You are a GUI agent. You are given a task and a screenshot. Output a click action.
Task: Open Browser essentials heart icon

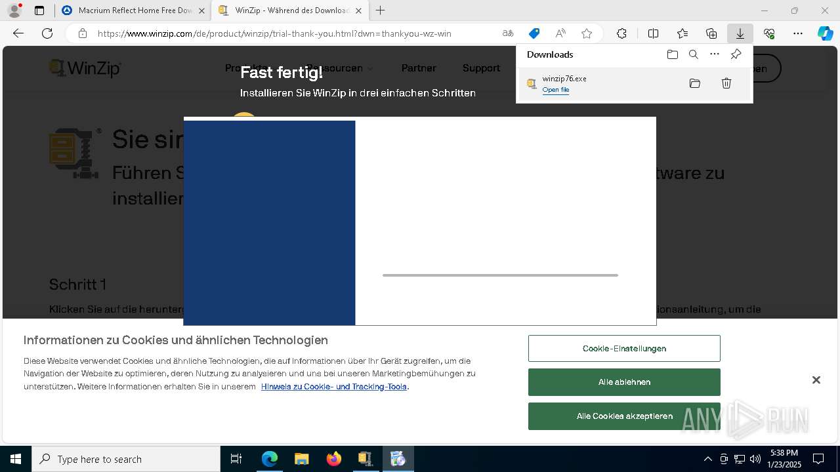click(x=769, y=33)
